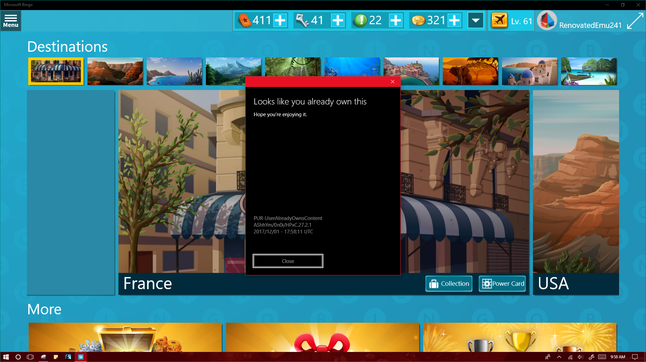The image size is (646, 362).
Task: Select the coastal cactus beach thumbnail
Action: pyautogui.click(x=174, y=71)
